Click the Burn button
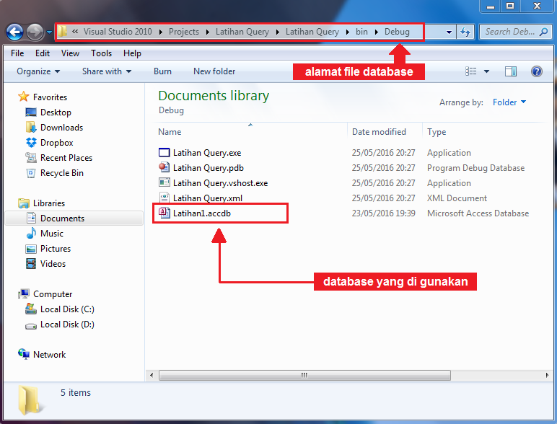This screenshot has height=424, width=557. point(162,71)
